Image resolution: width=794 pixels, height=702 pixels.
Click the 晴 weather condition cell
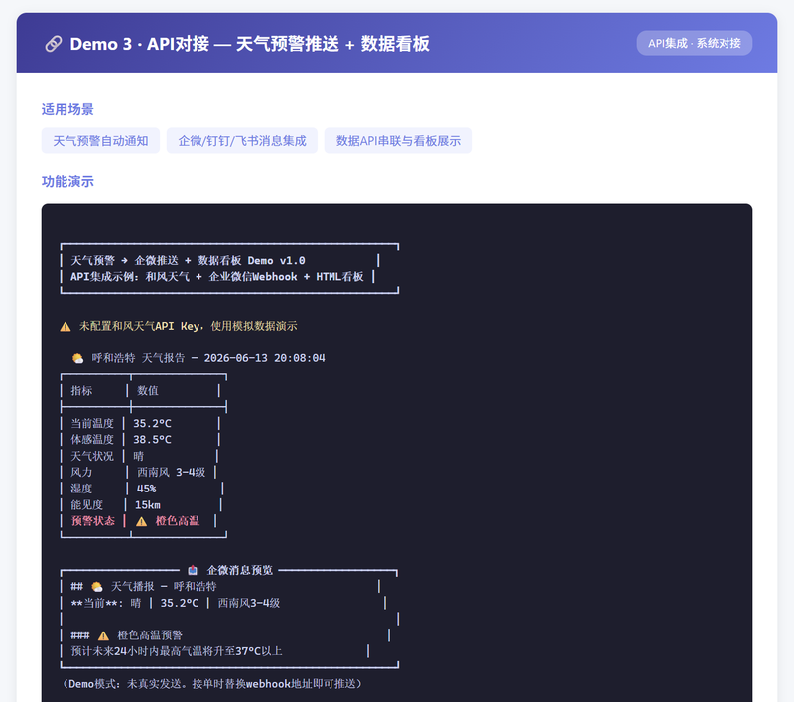pyautogui.click(x=138, y=456)
